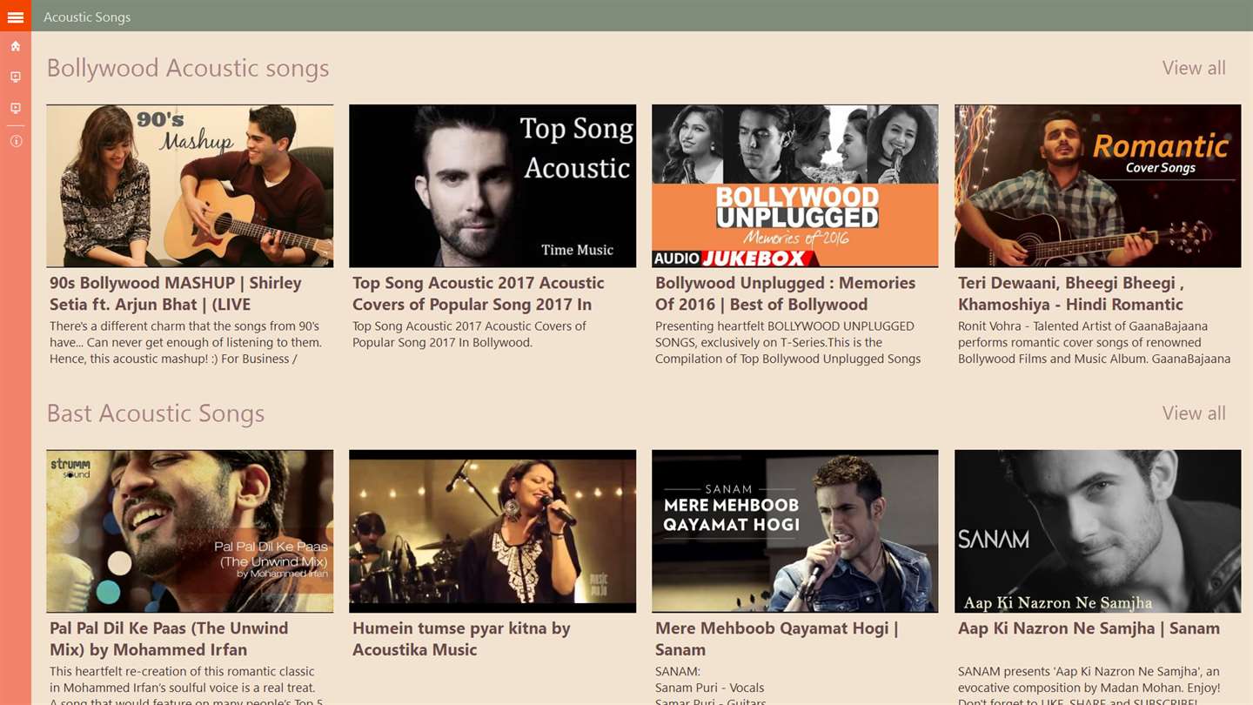This screenshot has width=1253, height=705.
Task: Open the About info icon in sidebar
Action: pyautogui.click(x=16, y=141)
